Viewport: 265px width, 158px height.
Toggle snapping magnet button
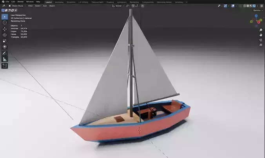pos(133,6)
